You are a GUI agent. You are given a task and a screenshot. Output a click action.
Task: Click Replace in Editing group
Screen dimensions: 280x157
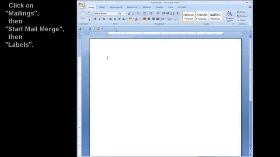click(242, 16)
